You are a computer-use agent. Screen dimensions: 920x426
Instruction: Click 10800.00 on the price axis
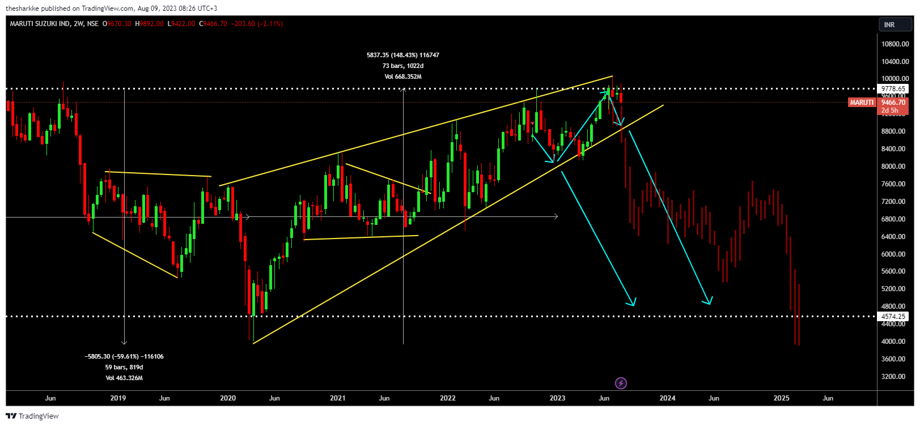pos(895,44)
